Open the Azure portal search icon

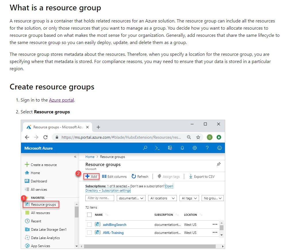coord(145,148)
